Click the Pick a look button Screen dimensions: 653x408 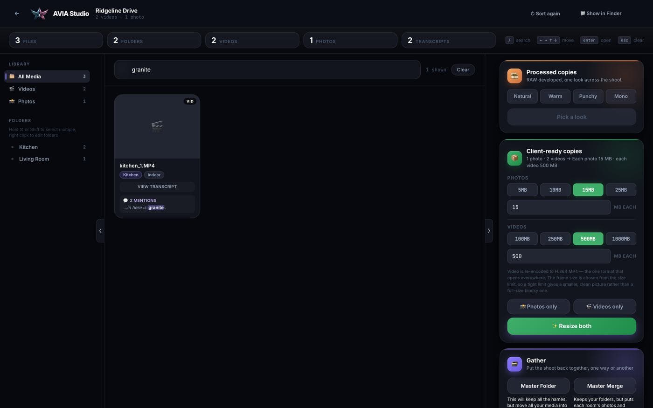[x=571, y=117]
